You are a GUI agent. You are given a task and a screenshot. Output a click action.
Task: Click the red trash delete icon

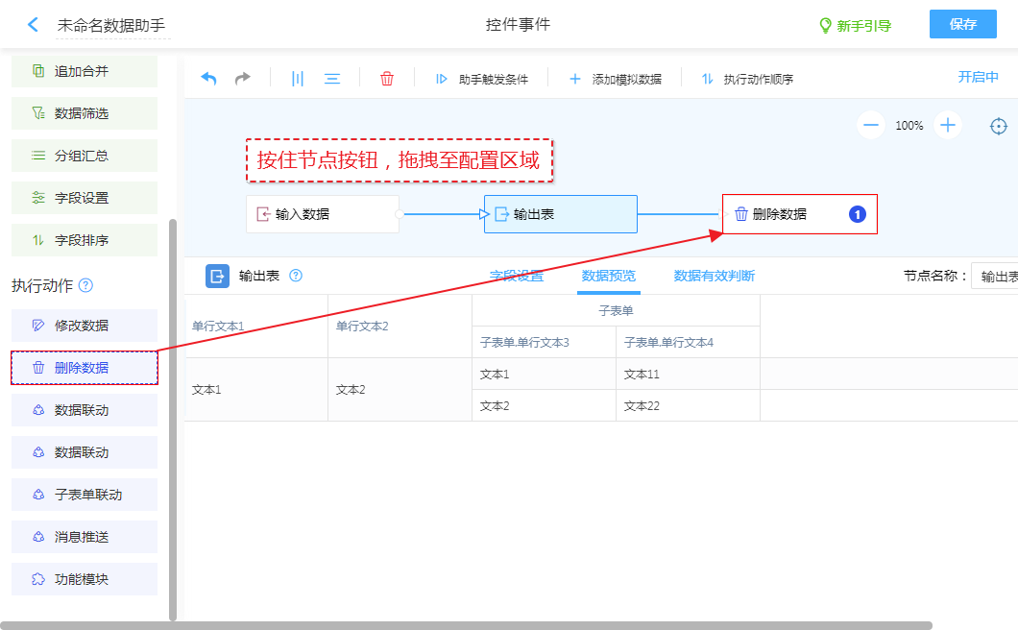[x=387, y=79]
